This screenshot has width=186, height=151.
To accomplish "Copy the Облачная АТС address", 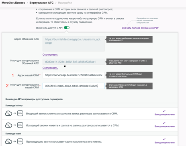I will tap(50, 55).
